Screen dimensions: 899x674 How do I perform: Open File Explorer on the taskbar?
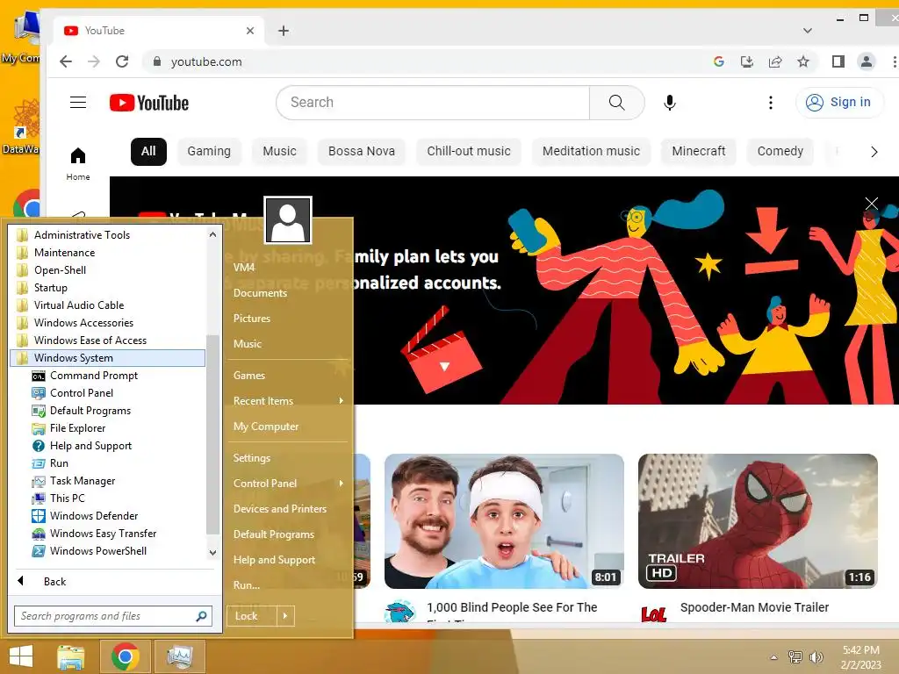71,656
